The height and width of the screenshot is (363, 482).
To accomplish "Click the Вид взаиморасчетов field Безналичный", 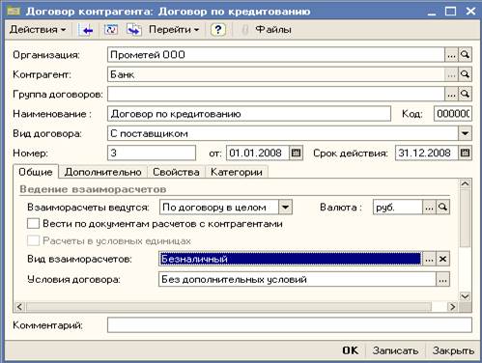I will coord(290,259).
